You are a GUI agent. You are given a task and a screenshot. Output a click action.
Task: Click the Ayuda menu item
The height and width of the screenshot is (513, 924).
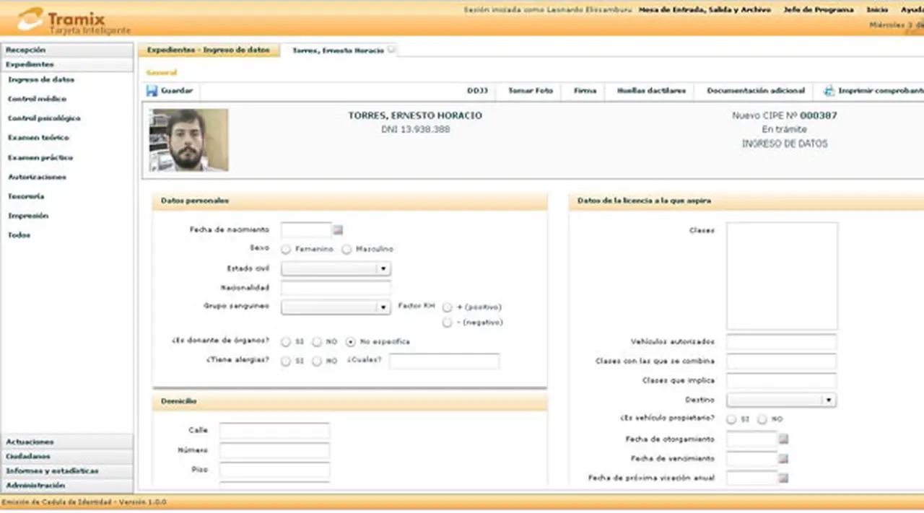click(912, 10)
